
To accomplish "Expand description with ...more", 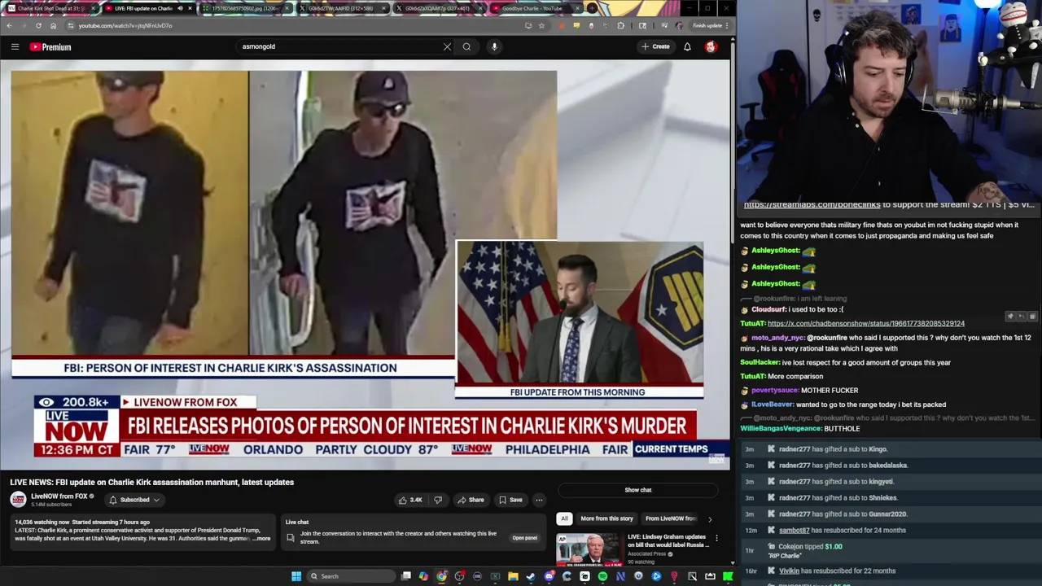I will click(261, 539).
